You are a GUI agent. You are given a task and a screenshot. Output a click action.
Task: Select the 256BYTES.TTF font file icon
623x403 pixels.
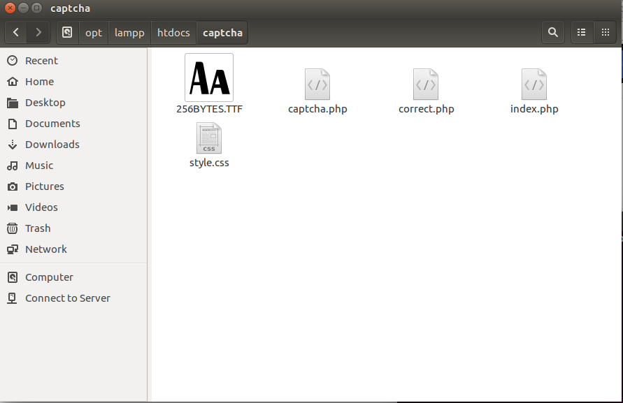pyautogui.click(x=209, y=78)
